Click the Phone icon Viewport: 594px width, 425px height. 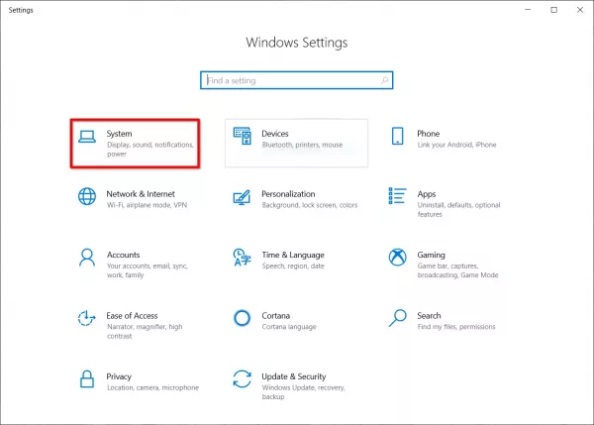(x=397, y=136)
